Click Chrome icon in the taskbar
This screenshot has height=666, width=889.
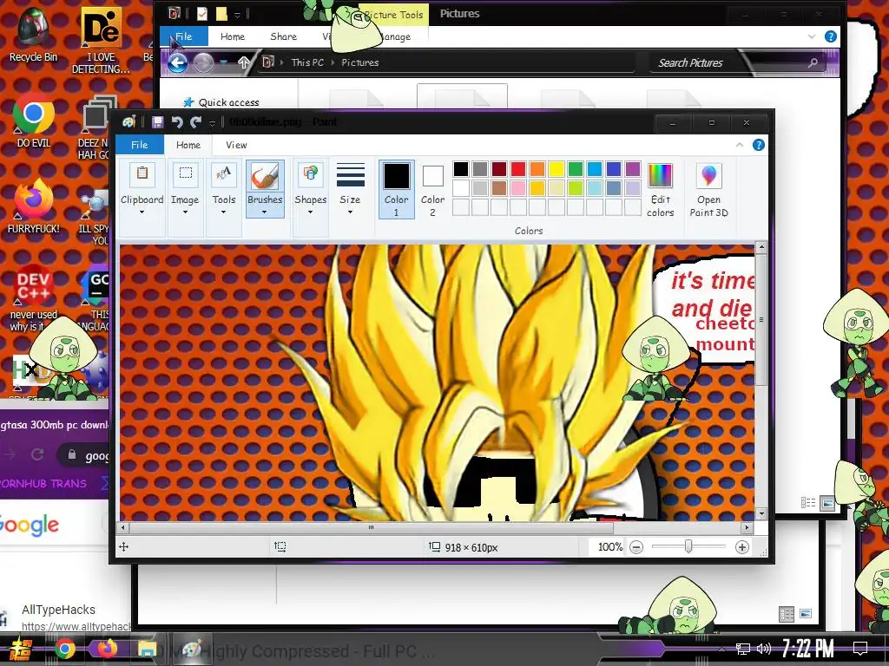click(64, 649)
